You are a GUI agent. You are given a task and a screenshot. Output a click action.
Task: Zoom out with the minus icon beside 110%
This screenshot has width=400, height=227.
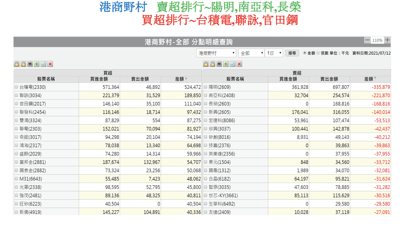click(367, 40)
